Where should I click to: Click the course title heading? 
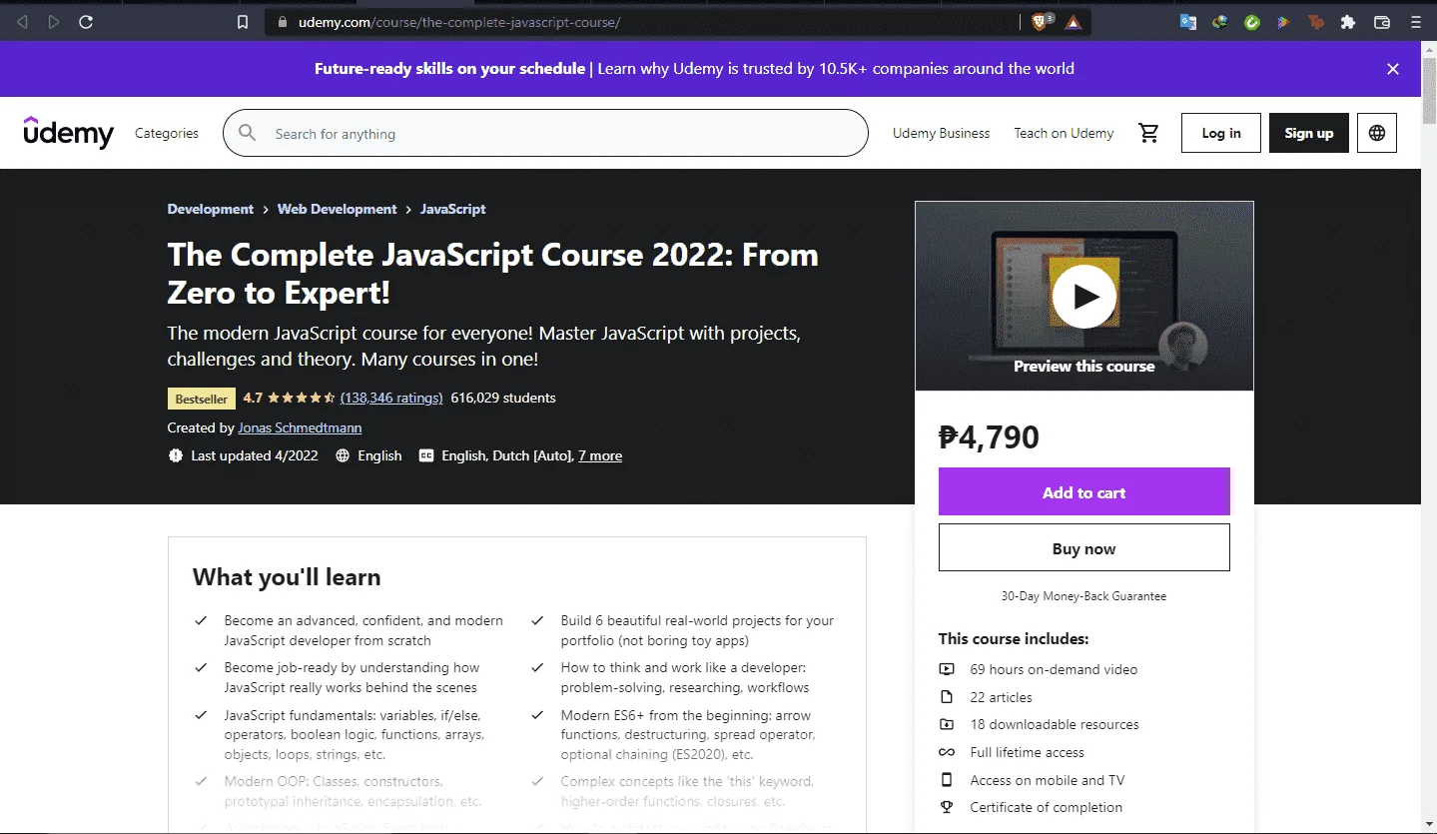[x=493, y=274]
